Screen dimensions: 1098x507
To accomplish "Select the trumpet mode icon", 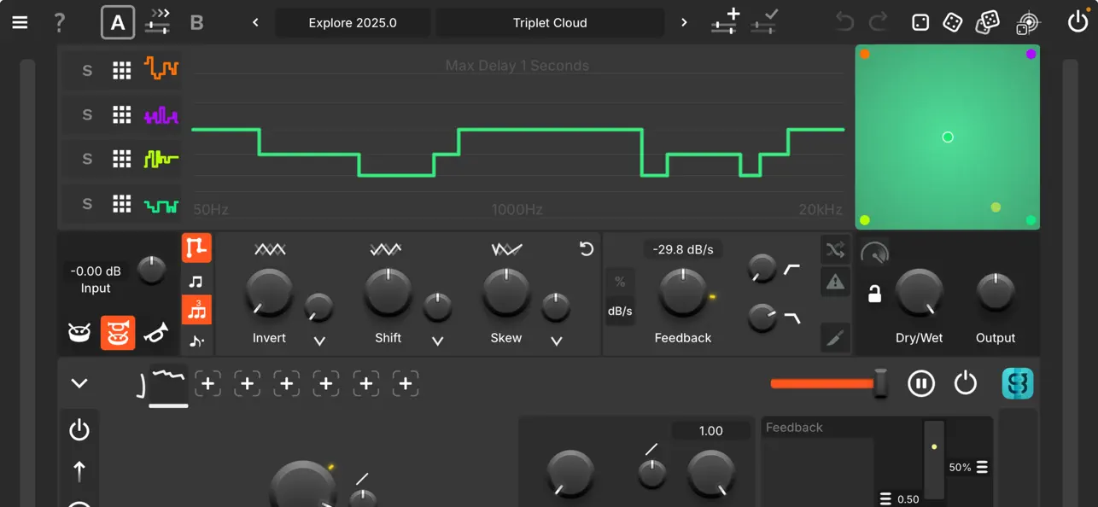I will click(155, 333).
